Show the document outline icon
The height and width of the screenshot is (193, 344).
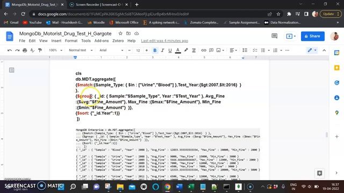12,70
